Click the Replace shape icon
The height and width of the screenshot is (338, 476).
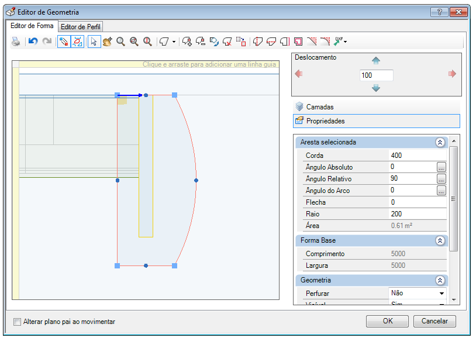click(214, 42)
